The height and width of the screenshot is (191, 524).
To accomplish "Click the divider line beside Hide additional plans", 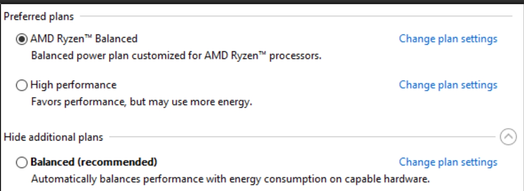I will 302,138.
